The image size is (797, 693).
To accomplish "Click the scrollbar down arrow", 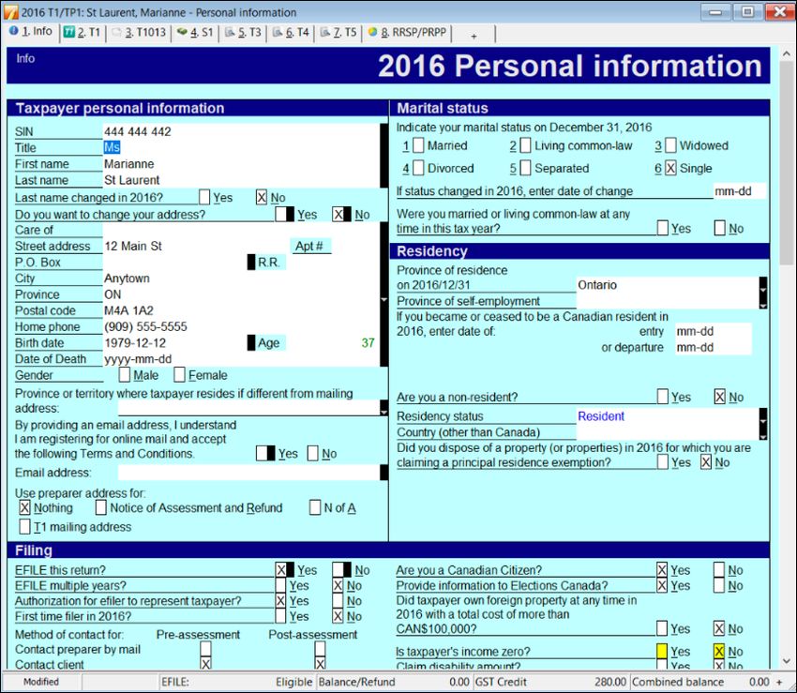I will (786, 661).
